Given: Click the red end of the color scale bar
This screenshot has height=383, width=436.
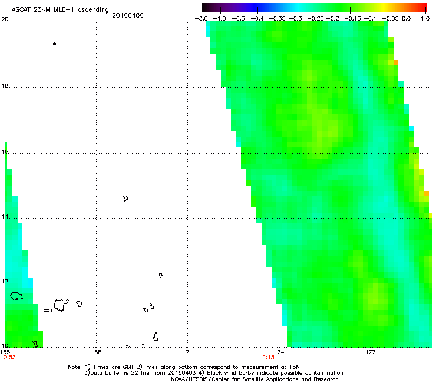Looking at the screenshot, I should (422, 7).
